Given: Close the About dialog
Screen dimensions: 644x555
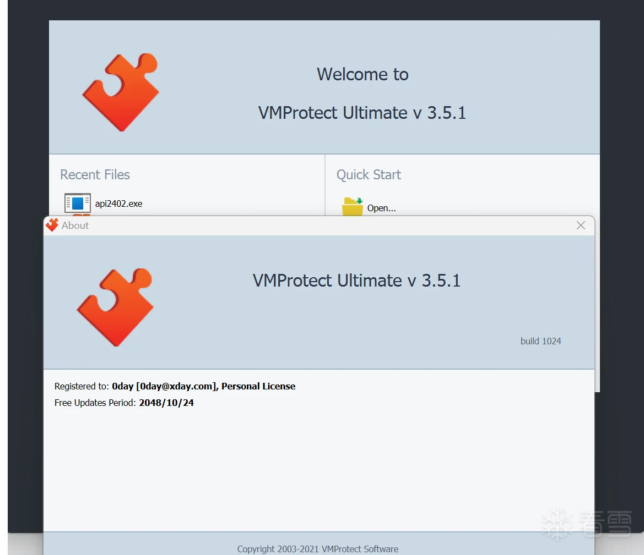Looking at the screenshot, I should point(581,226).
